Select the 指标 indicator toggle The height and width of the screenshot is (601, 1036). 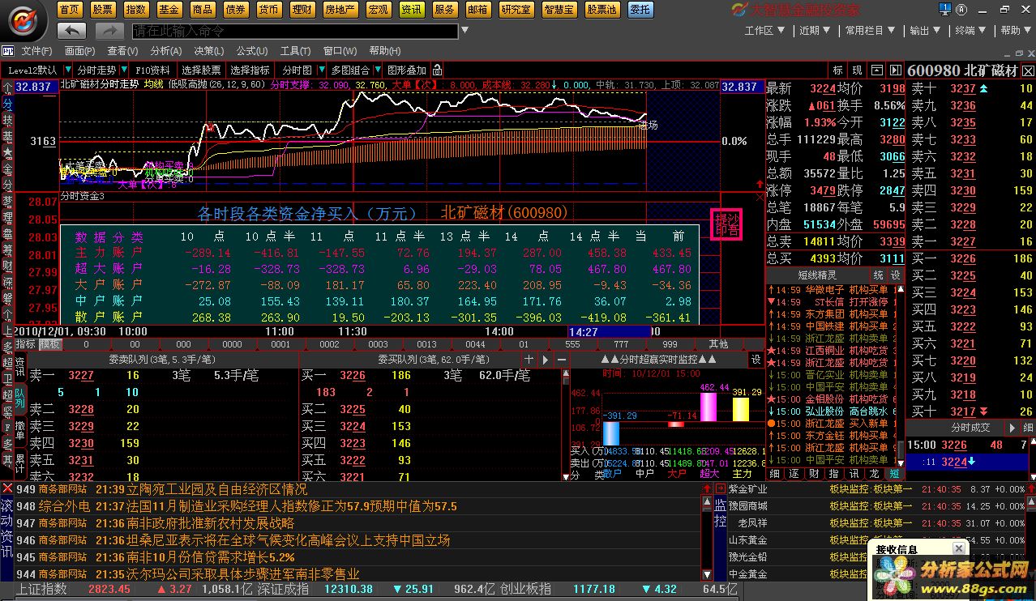tap(26, 344)
